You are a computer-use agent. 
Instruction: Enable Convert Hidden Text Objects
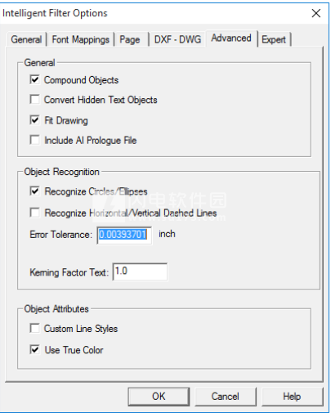[34, 99]
